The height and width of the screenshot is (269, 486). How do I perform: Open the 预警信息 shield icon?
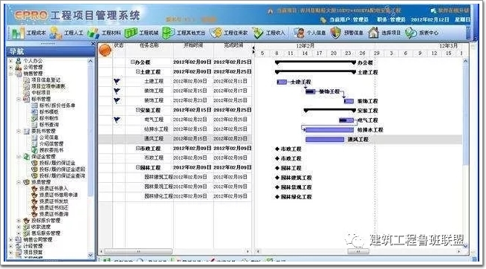coord(336,33)
